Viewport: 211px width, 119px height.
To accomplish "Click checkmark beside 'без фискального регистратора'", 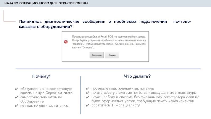I will (88, 97).
